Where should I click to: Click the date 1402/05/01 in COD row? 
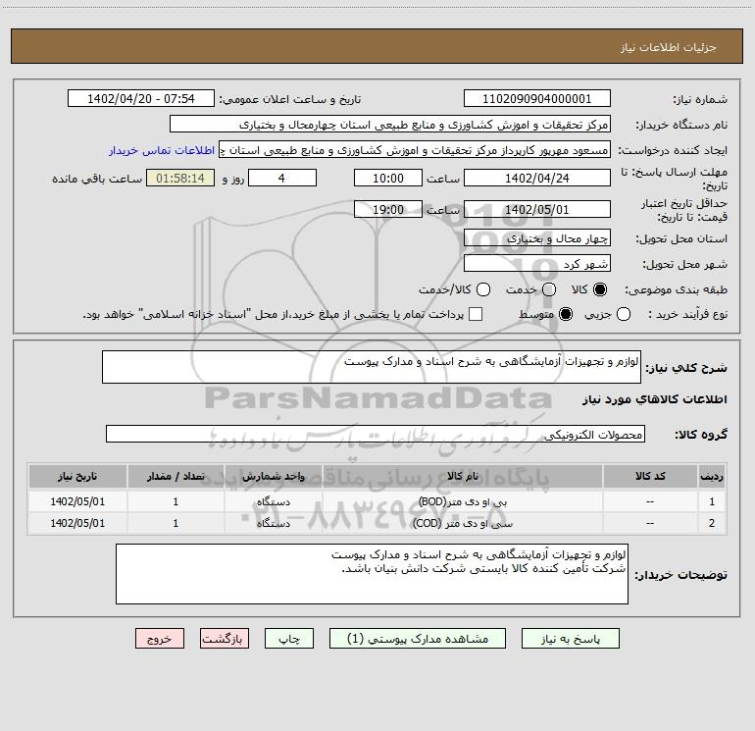[77, 523]
